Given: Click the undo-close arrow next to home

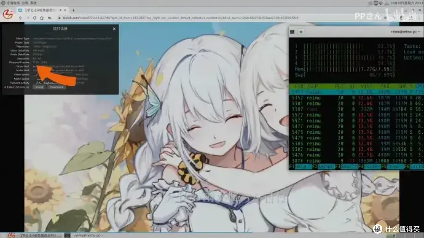Looking at the screenshot, I should click(x=49, y=18).
